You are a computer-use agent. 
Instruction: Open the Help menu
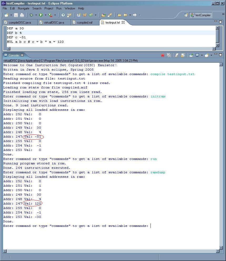tap(81, 8)
